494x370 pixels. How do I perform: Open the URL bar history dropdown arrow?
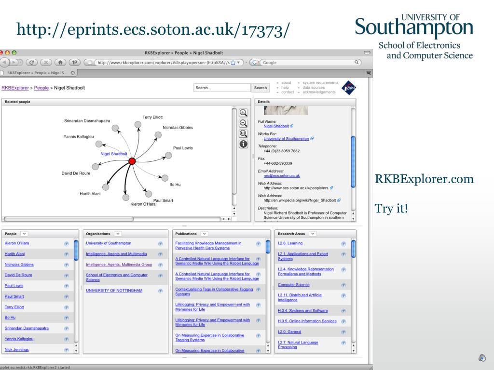tap(238, 63)
